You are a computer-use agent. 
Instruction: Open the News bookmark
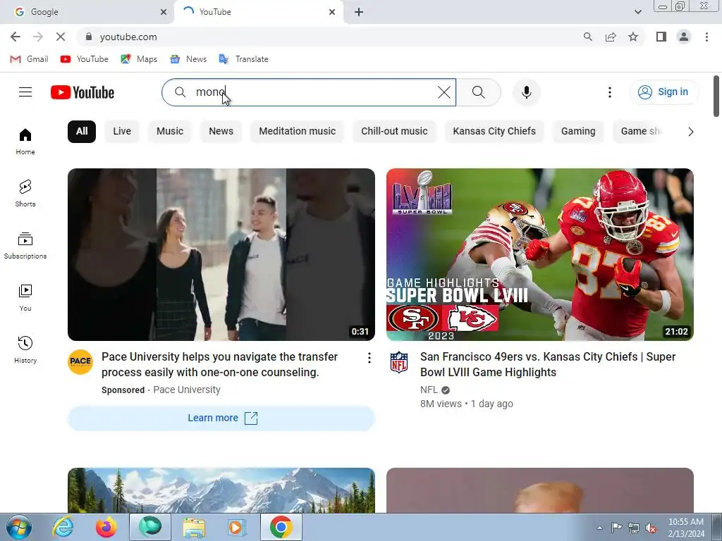[x=188, y=59]
